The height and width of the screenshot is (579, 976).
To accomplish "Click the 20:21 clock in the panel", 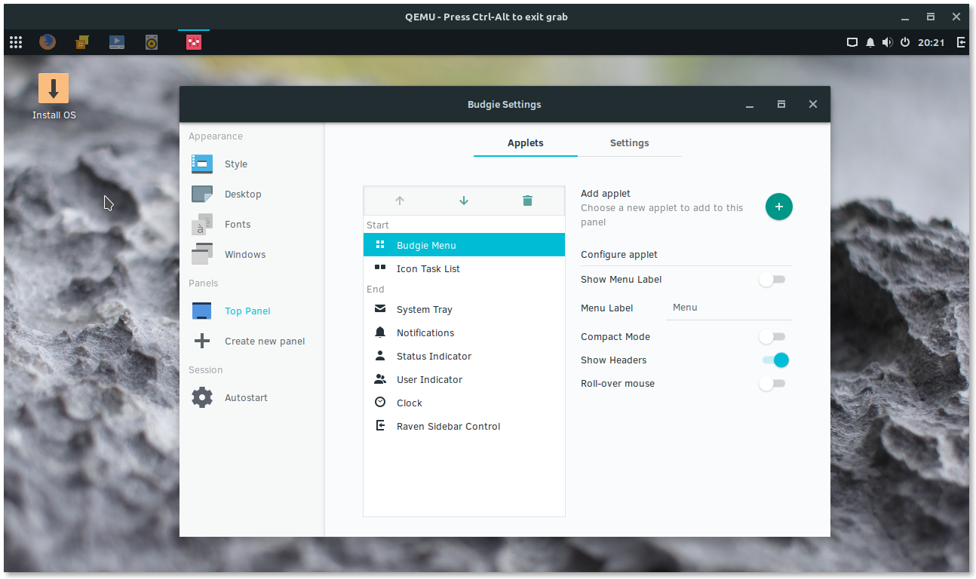I will 931,42.
